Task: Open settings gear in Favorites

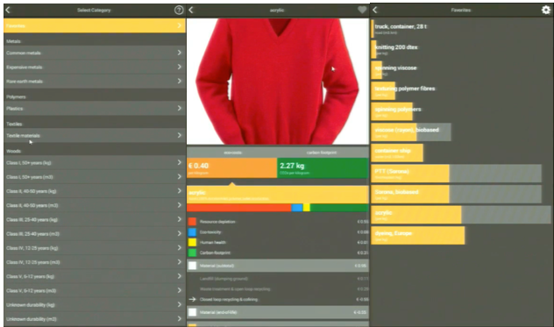Action: [546, 10]
